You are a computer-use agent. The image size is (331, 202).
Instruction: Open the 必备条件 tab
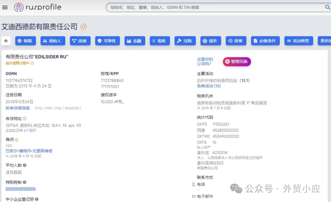pos(265,41)
